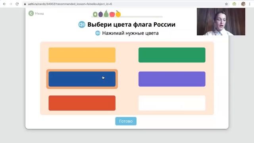This screenshot has width=254, height=143.
Task: Click the orange fruit progress icon
Action: pos(118,14)
